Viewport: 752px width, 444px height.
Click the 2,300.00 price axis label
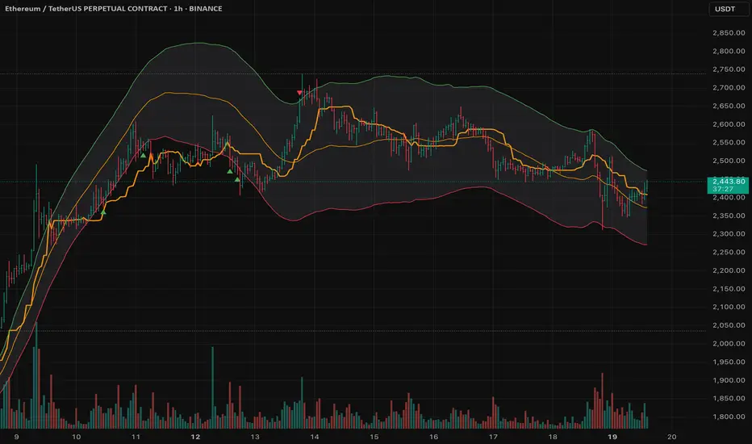[x=729, y=234]
